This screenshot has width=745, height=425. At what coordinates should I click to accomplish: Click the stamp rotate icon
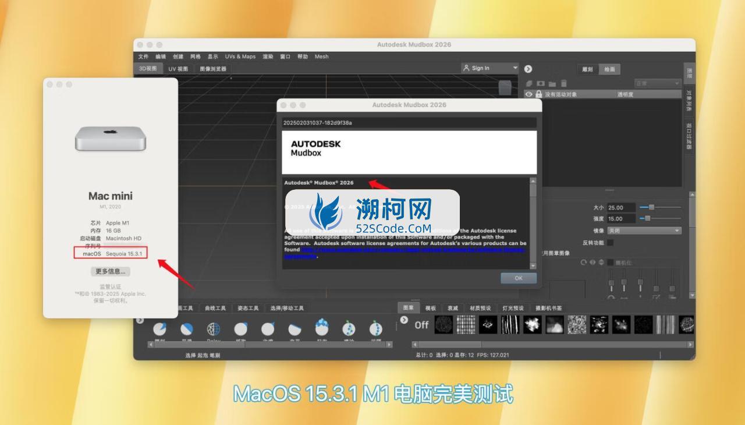[584, 263]
